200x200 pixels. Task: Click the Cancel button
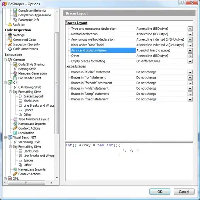[x=184, y=191]
